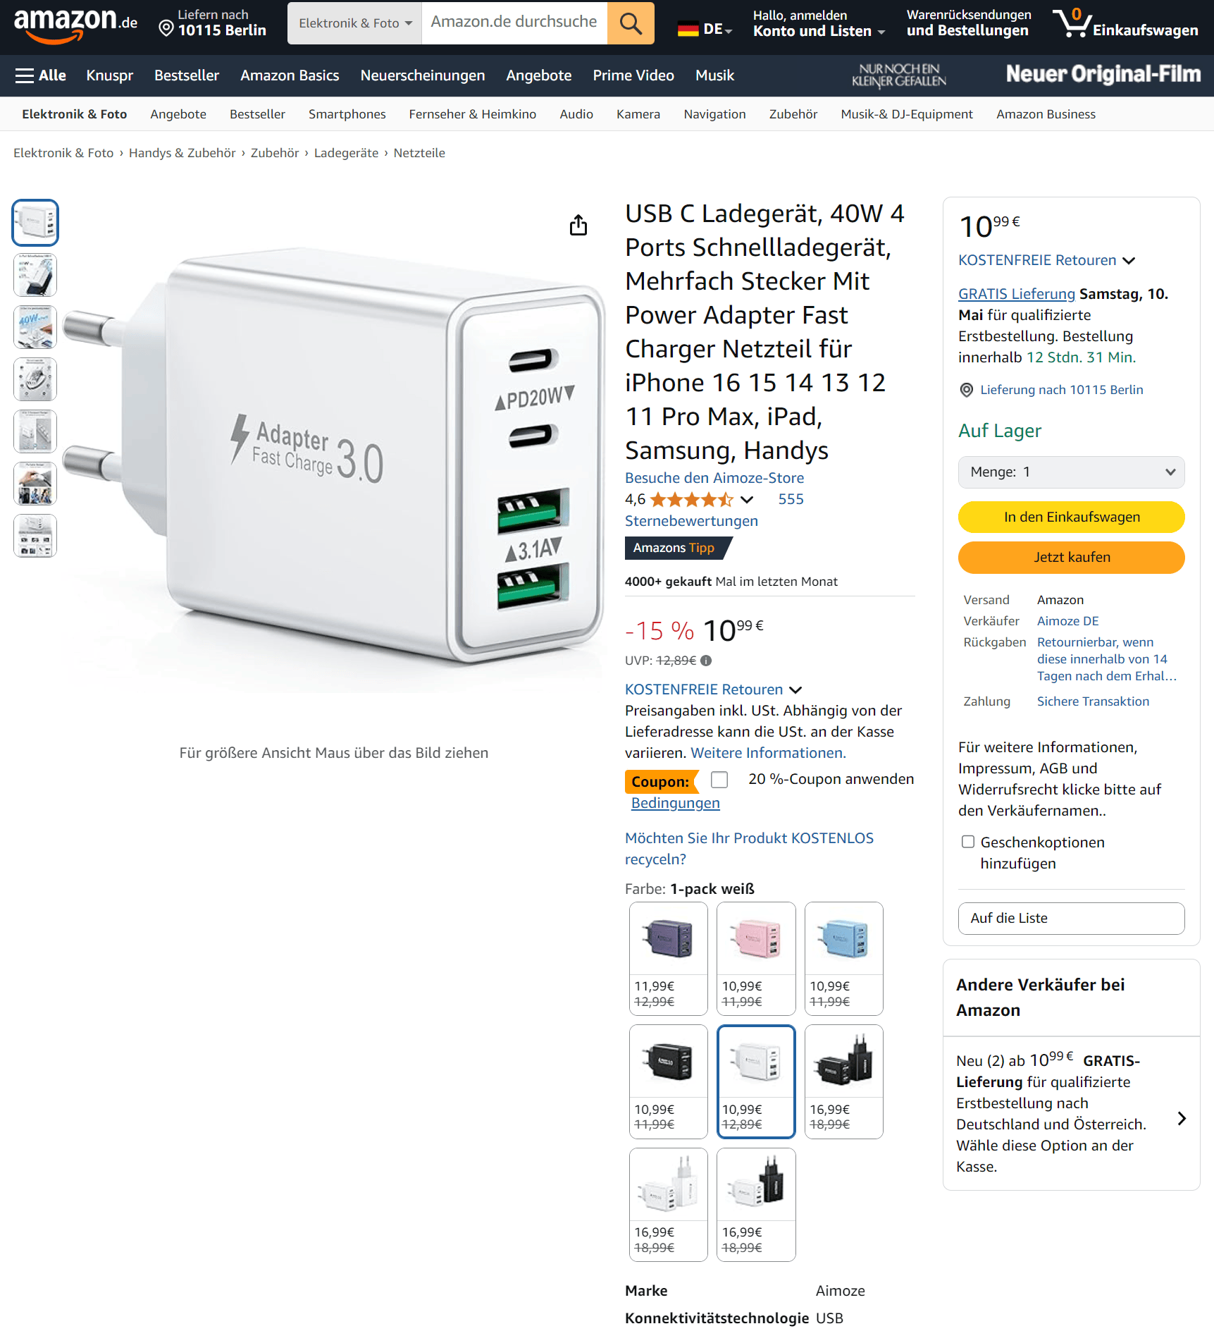Click In den Einkaufswagen button
Viewport: 1214px width, 1331px height.
[1071, 517]
